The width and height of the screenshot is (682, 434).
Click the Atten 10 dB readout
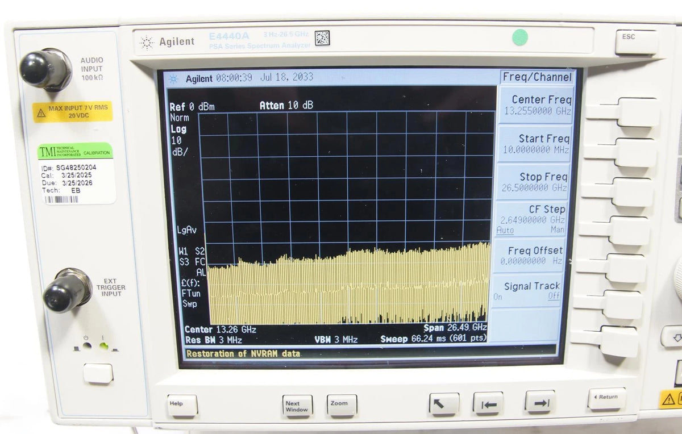click(x=286, y=106)
